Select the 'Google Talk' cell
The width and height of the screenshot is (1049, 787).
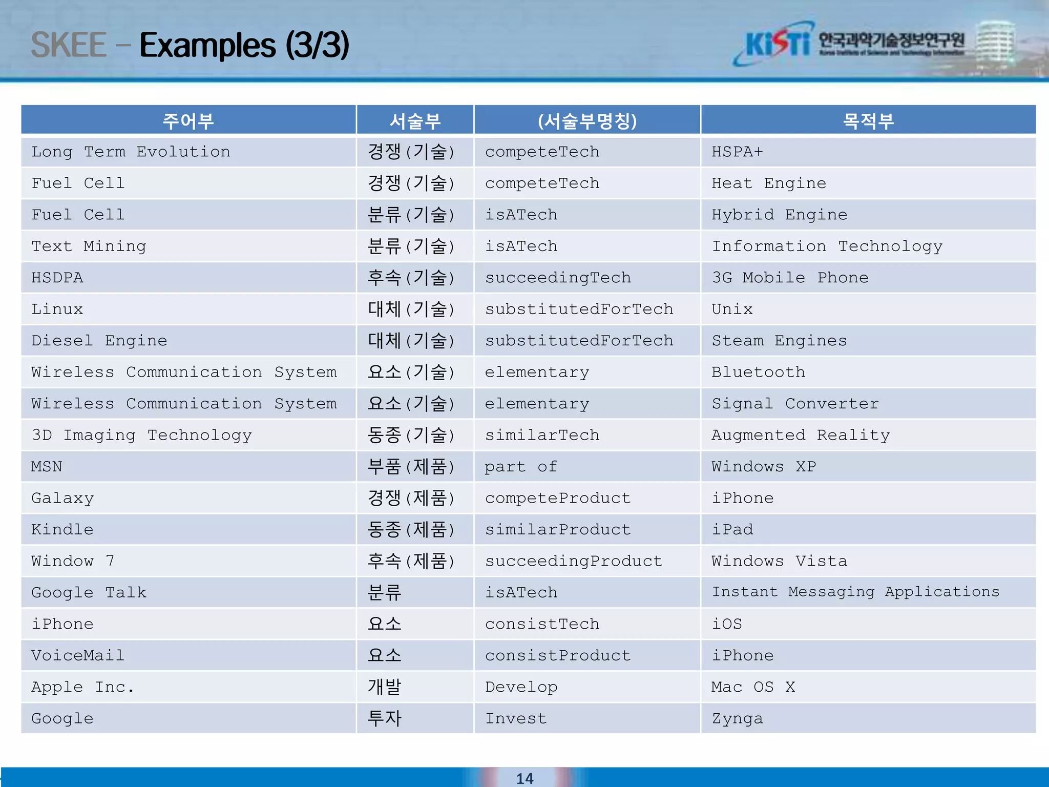pyautogui.click(x=188, y=593)
